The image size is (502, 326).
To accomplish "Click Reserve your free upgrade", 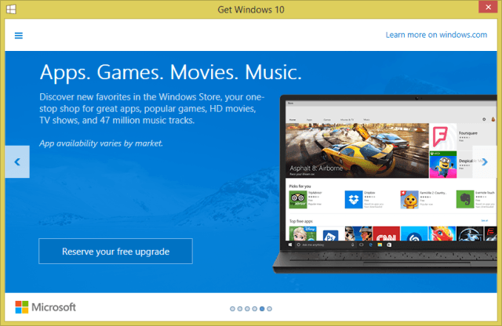I will [x=115, y=252].
